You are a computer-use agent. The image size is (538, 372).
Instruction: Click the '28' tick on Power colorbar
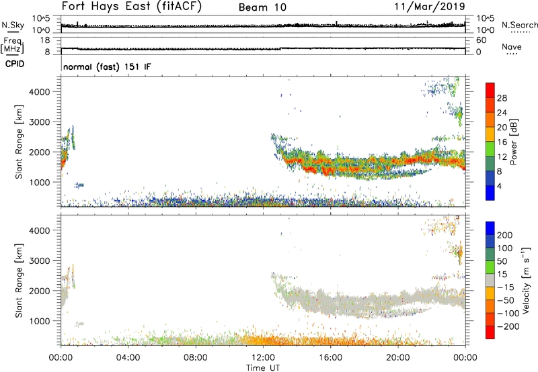[502, 98]
